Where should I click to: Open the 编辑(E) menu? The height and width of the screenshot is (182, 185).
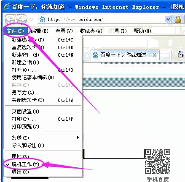[40, 31]
